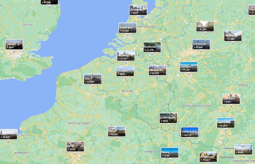Click the Nancy destination card
This screenshot has height=164, width=255.
click(170, 153)
